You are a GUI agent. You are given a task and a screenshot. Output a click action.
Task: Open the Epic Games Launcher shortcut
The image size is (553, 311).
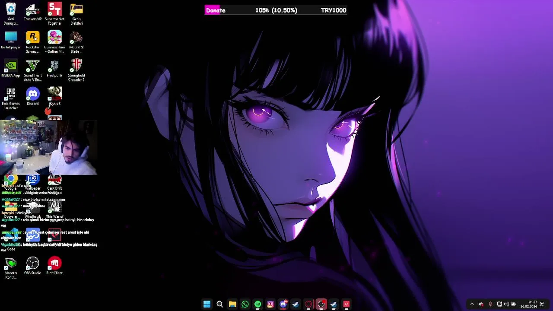click(11, 98)
